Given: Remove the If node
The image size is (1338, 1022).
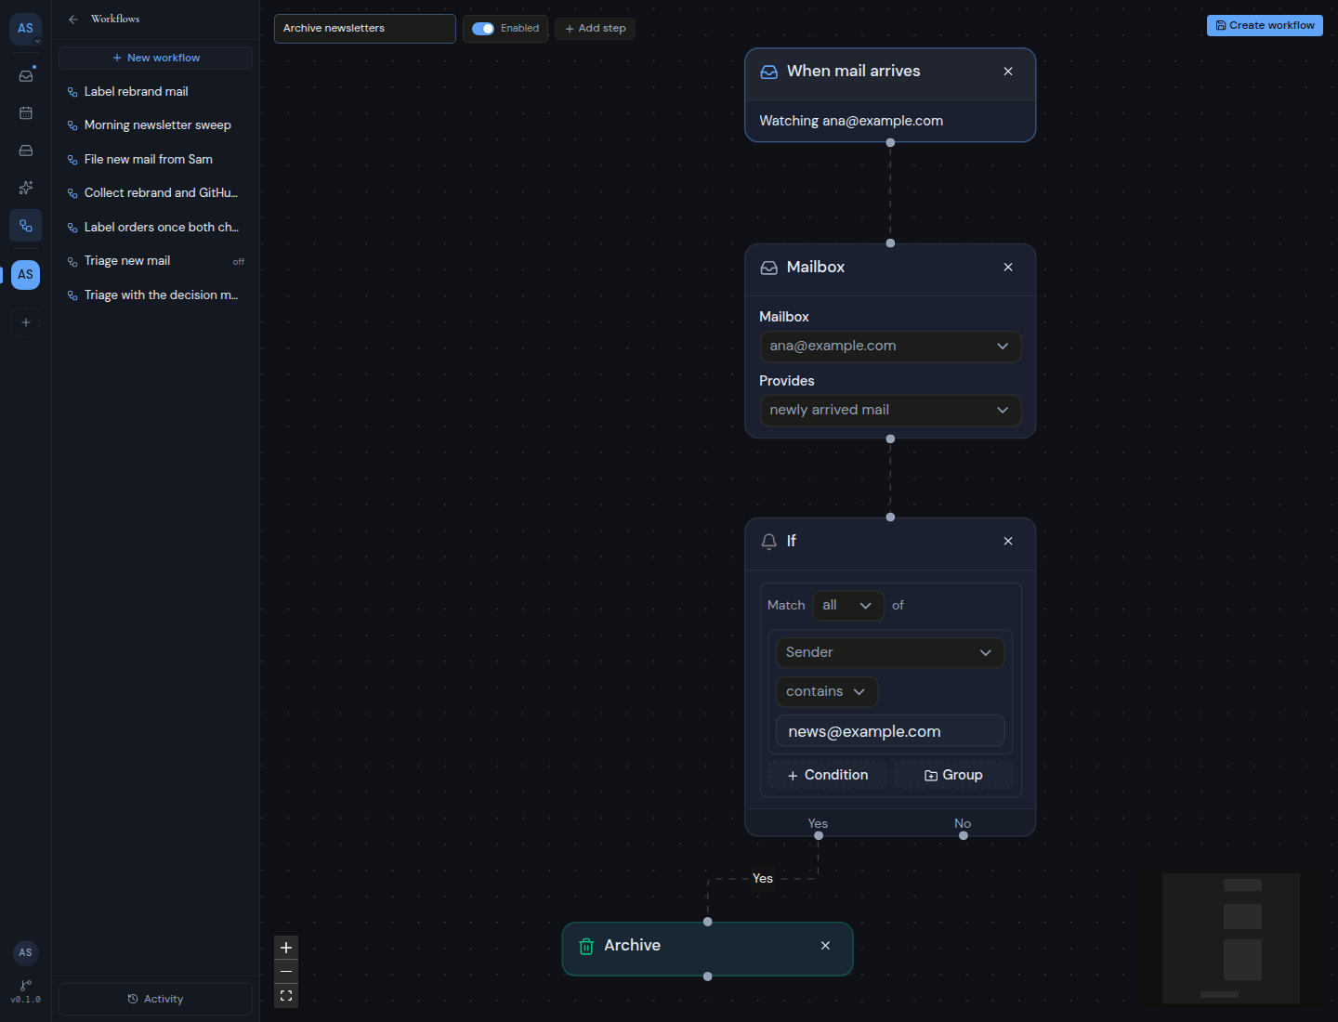Looking at the screenshot, I should coord(1008,542).
